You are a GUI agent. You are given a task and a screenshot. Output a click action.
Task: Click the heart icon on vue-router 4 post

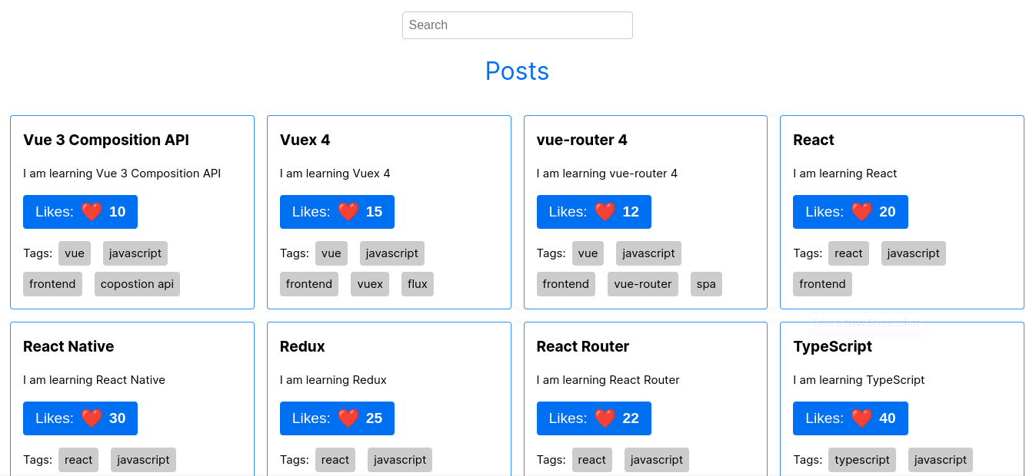[x=605, y=212]
